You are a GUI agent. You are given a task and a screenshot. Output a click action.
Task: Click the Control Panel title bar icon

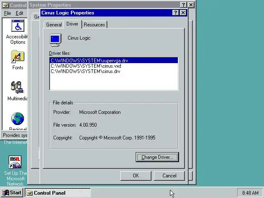point(5,5)
